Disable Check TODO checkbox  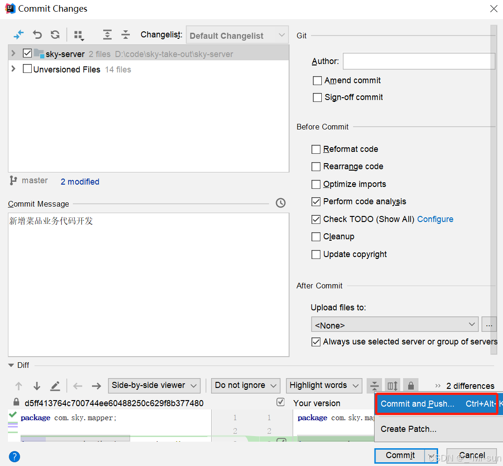click(316, 219)
